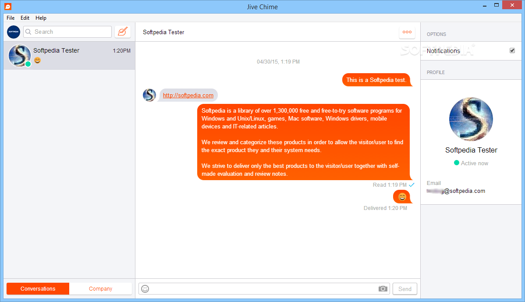
Task: Click the large profile picture of Softpedia Tester
Action: pyautogui.click(x=471, y=119)
